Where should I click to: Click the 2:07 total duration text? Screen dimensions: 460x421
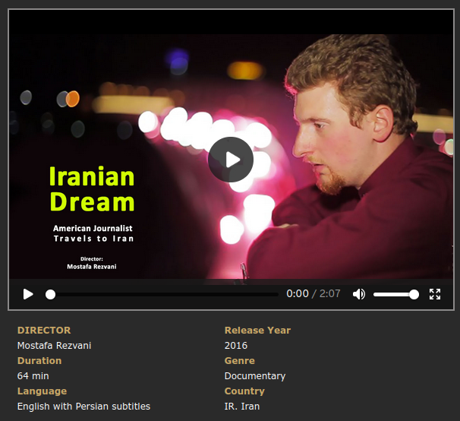329,294
